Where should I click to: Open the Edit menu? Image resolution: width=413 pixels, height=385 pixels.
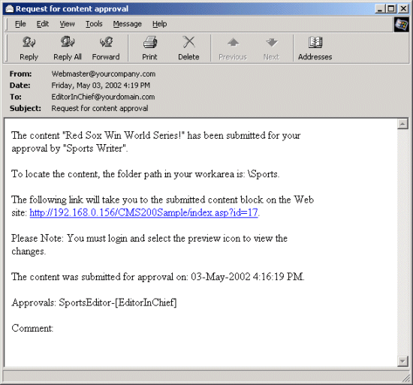(43, 24)
